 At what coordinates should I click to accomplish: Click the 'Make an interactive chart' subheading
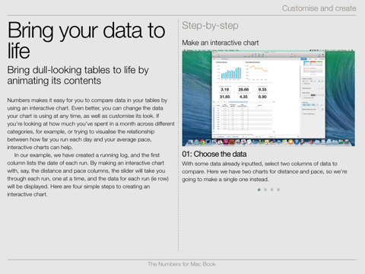[221, 43]
